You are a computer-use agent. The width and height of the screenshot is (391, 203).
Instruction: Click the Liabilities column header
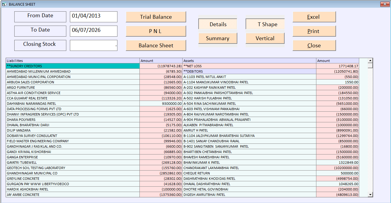coord(73,61)
